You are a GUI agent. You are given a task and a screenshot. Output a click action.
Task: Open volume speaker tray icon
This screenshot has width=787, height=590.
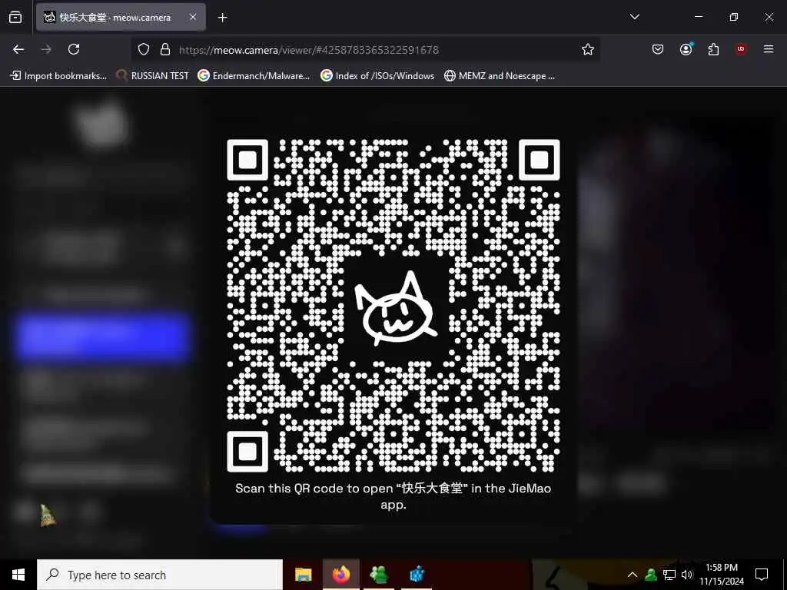(x=687, y=575)
